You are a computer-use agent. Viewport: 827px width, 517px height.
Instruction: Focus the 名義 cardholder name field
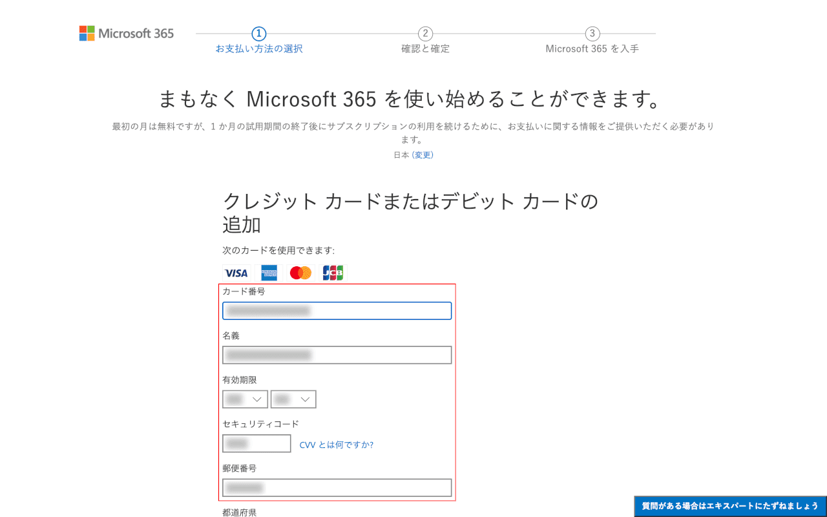point(337,355)
